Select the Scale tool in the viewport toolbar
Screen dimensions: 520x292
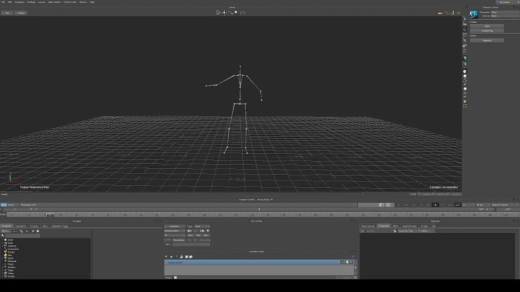coord(230,13)
